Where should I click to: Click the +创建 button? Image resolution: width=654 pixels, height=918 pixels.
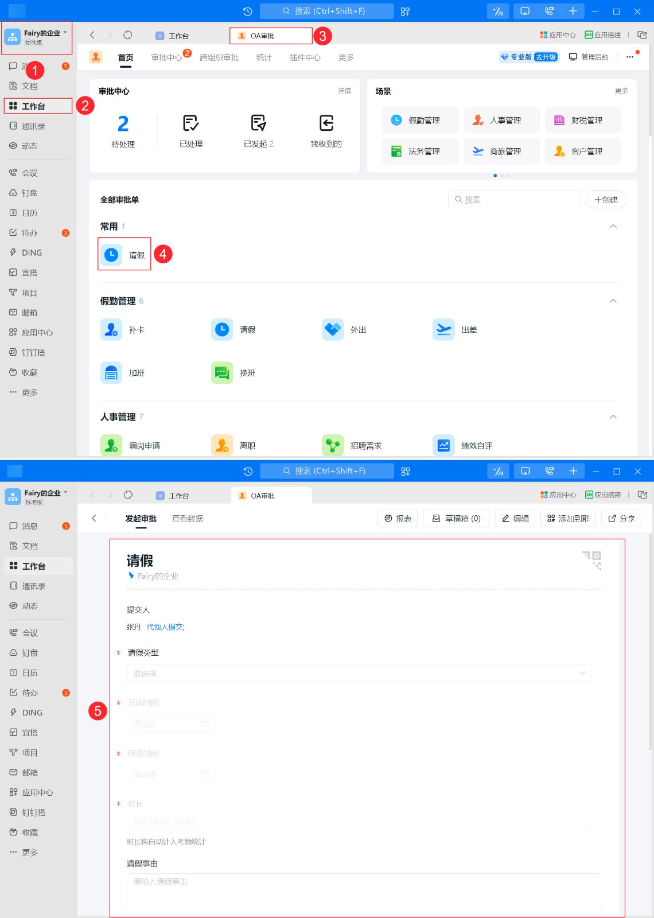coord(606,200)
